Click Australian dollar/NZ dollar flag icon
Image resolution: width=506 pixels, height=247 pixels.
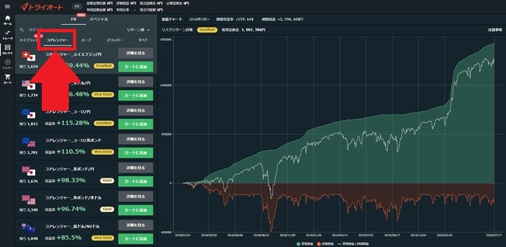28,228
